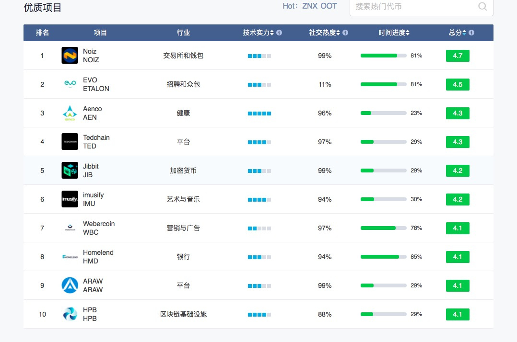Open the Aenco AEN project name

click(x=92, y=113)
